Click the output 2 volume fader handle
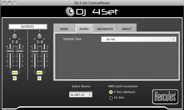The image size is (184, 110). pos(20,51)
